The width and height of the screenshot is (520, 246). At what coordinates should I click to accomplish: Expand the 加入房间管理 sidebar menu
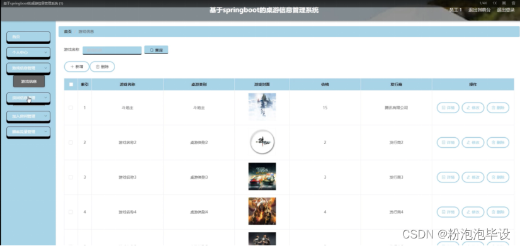click(x=28, y=116)
